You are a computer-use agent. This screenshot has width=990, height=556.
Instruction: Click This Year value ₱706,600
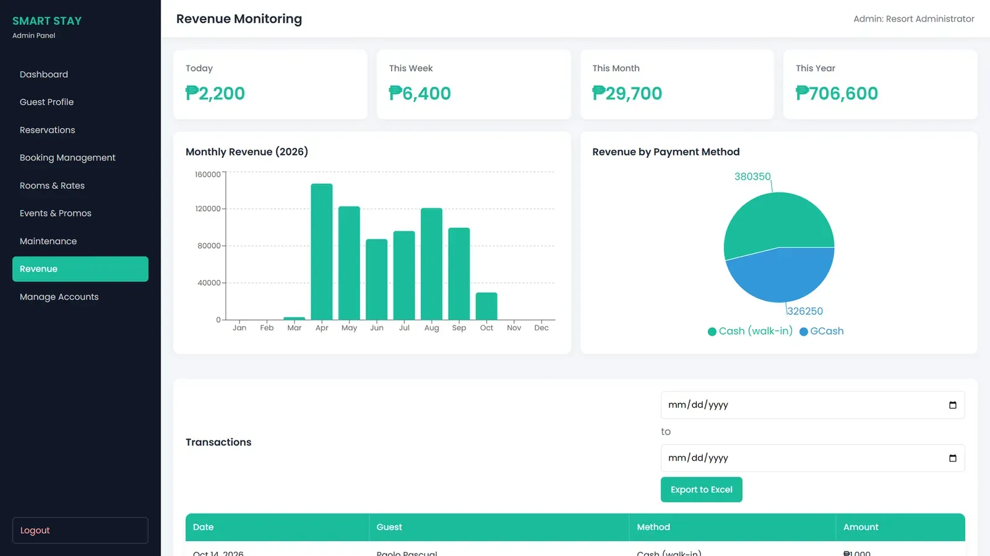coord(837,93)
